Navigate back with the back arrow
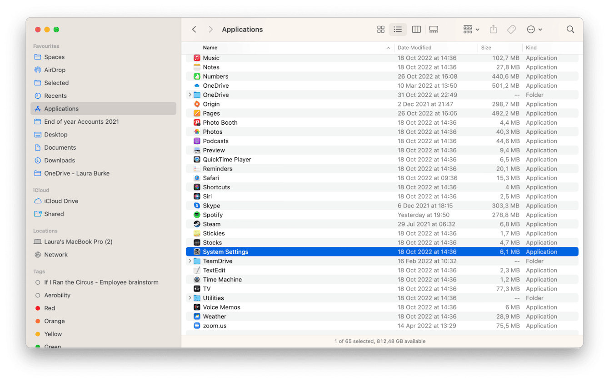 coord(194,29)
